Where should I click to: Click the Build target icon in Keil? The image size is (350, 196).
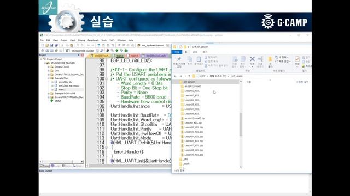[x=47, y=51]
